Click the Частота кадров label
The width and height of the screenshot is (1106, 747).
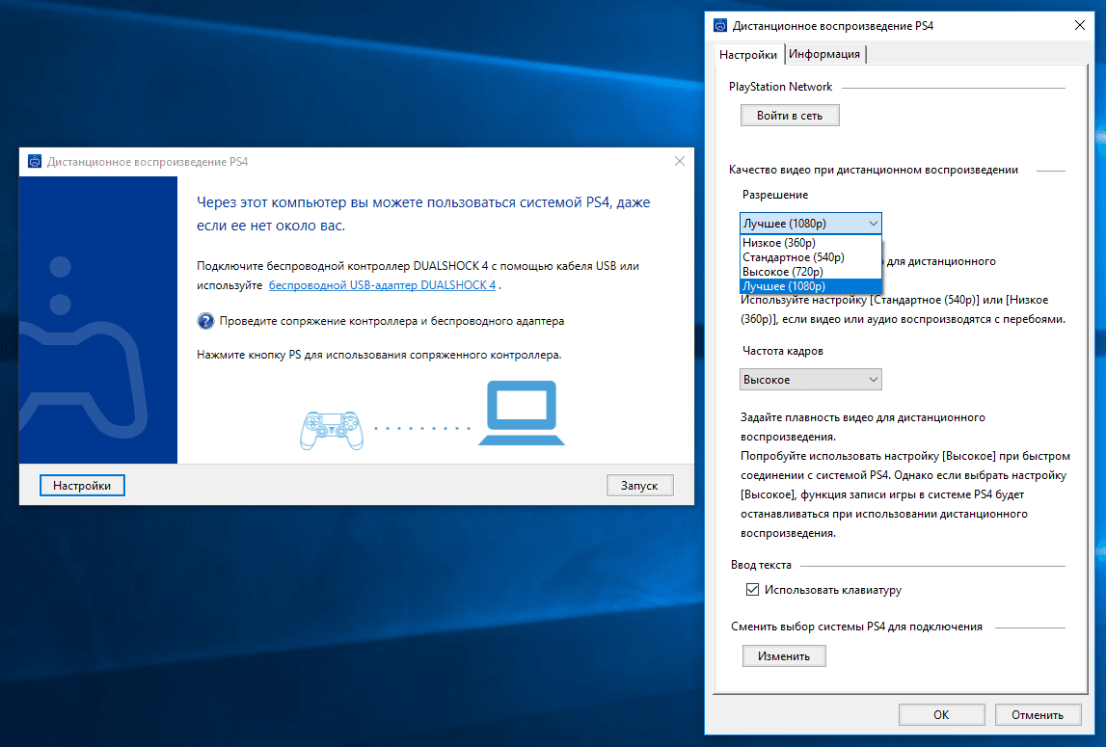[x=782, y=351]
